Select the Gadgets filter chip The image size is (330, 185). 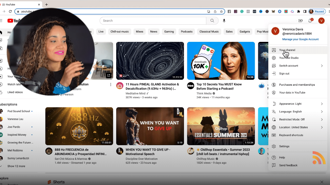[245, 32]
